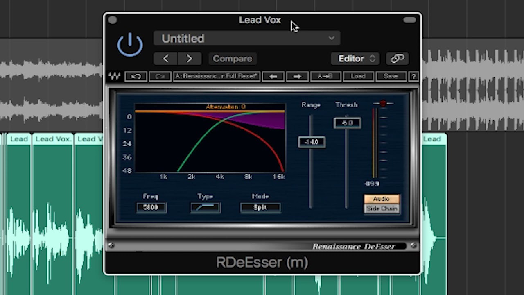This screenshot has height=295, width=524.
Task: Click the RDeEsser (m) plugin name
Action: (262, 262)
